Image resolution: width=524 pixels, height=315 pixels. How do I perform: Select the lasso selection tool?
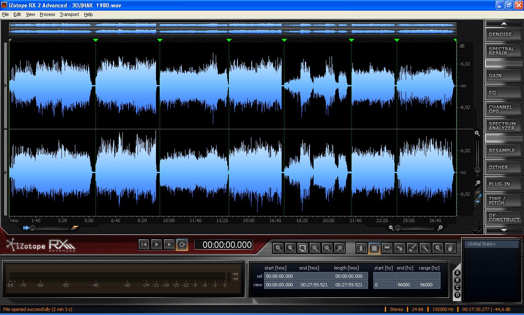coord(400,248)
